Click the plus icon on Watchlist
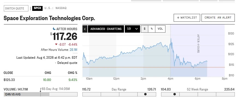 [178, 18]
